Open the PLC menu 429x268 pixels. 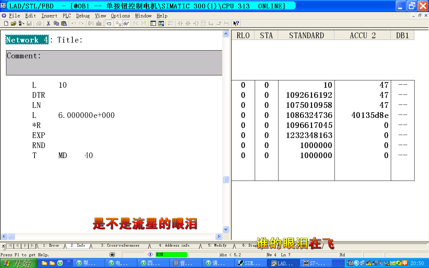[67, 16]
